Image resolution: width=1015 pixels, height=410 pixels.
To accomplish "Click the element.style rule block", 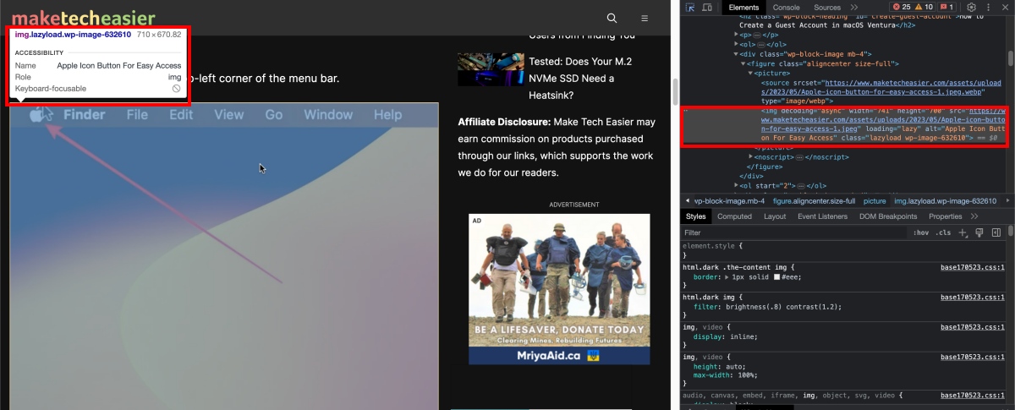I will coord(843,250).
